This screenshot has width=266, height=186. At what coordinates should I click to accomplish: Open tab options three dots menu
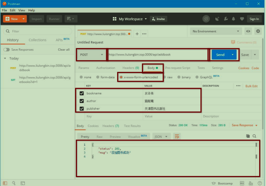[x=144, y=34]
